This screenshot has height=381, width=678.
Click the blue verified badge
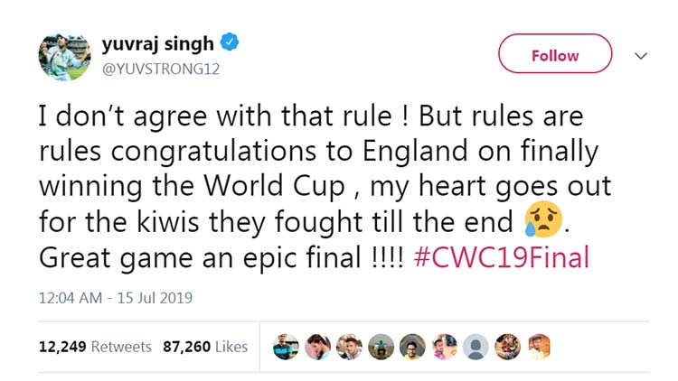(x=231, y=42)
